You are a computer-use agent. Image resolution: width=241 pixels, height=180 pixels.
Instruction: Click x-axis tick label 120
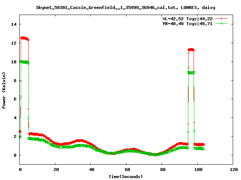tap(234, 169)
